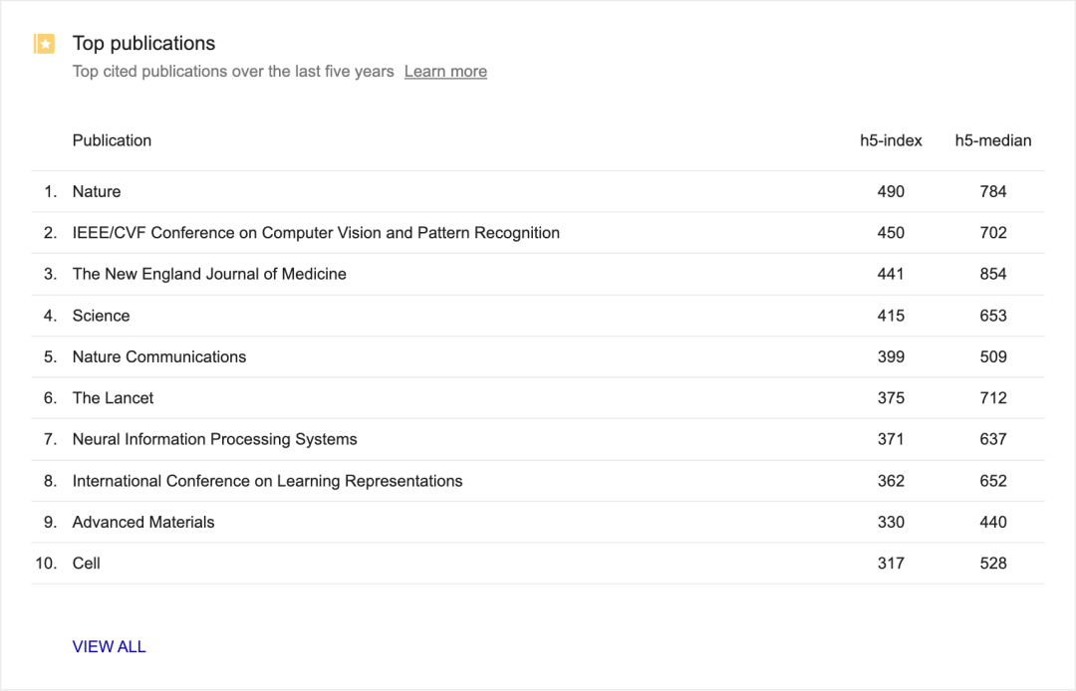Open the Learn more link
The image size is (1076, 691).
[x=445, y=72]
